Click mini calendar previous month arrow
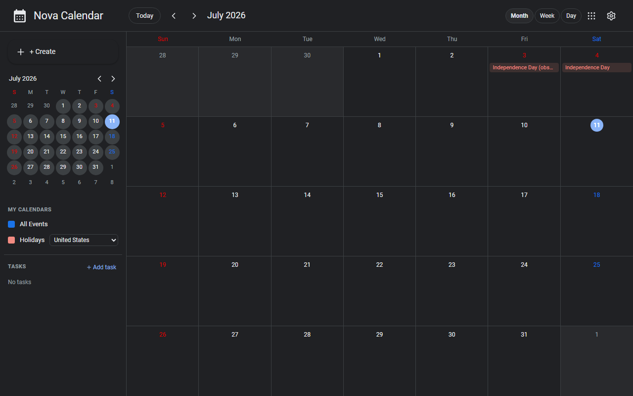The width and height of the screenshot is (633, 396). coord(99,79)
